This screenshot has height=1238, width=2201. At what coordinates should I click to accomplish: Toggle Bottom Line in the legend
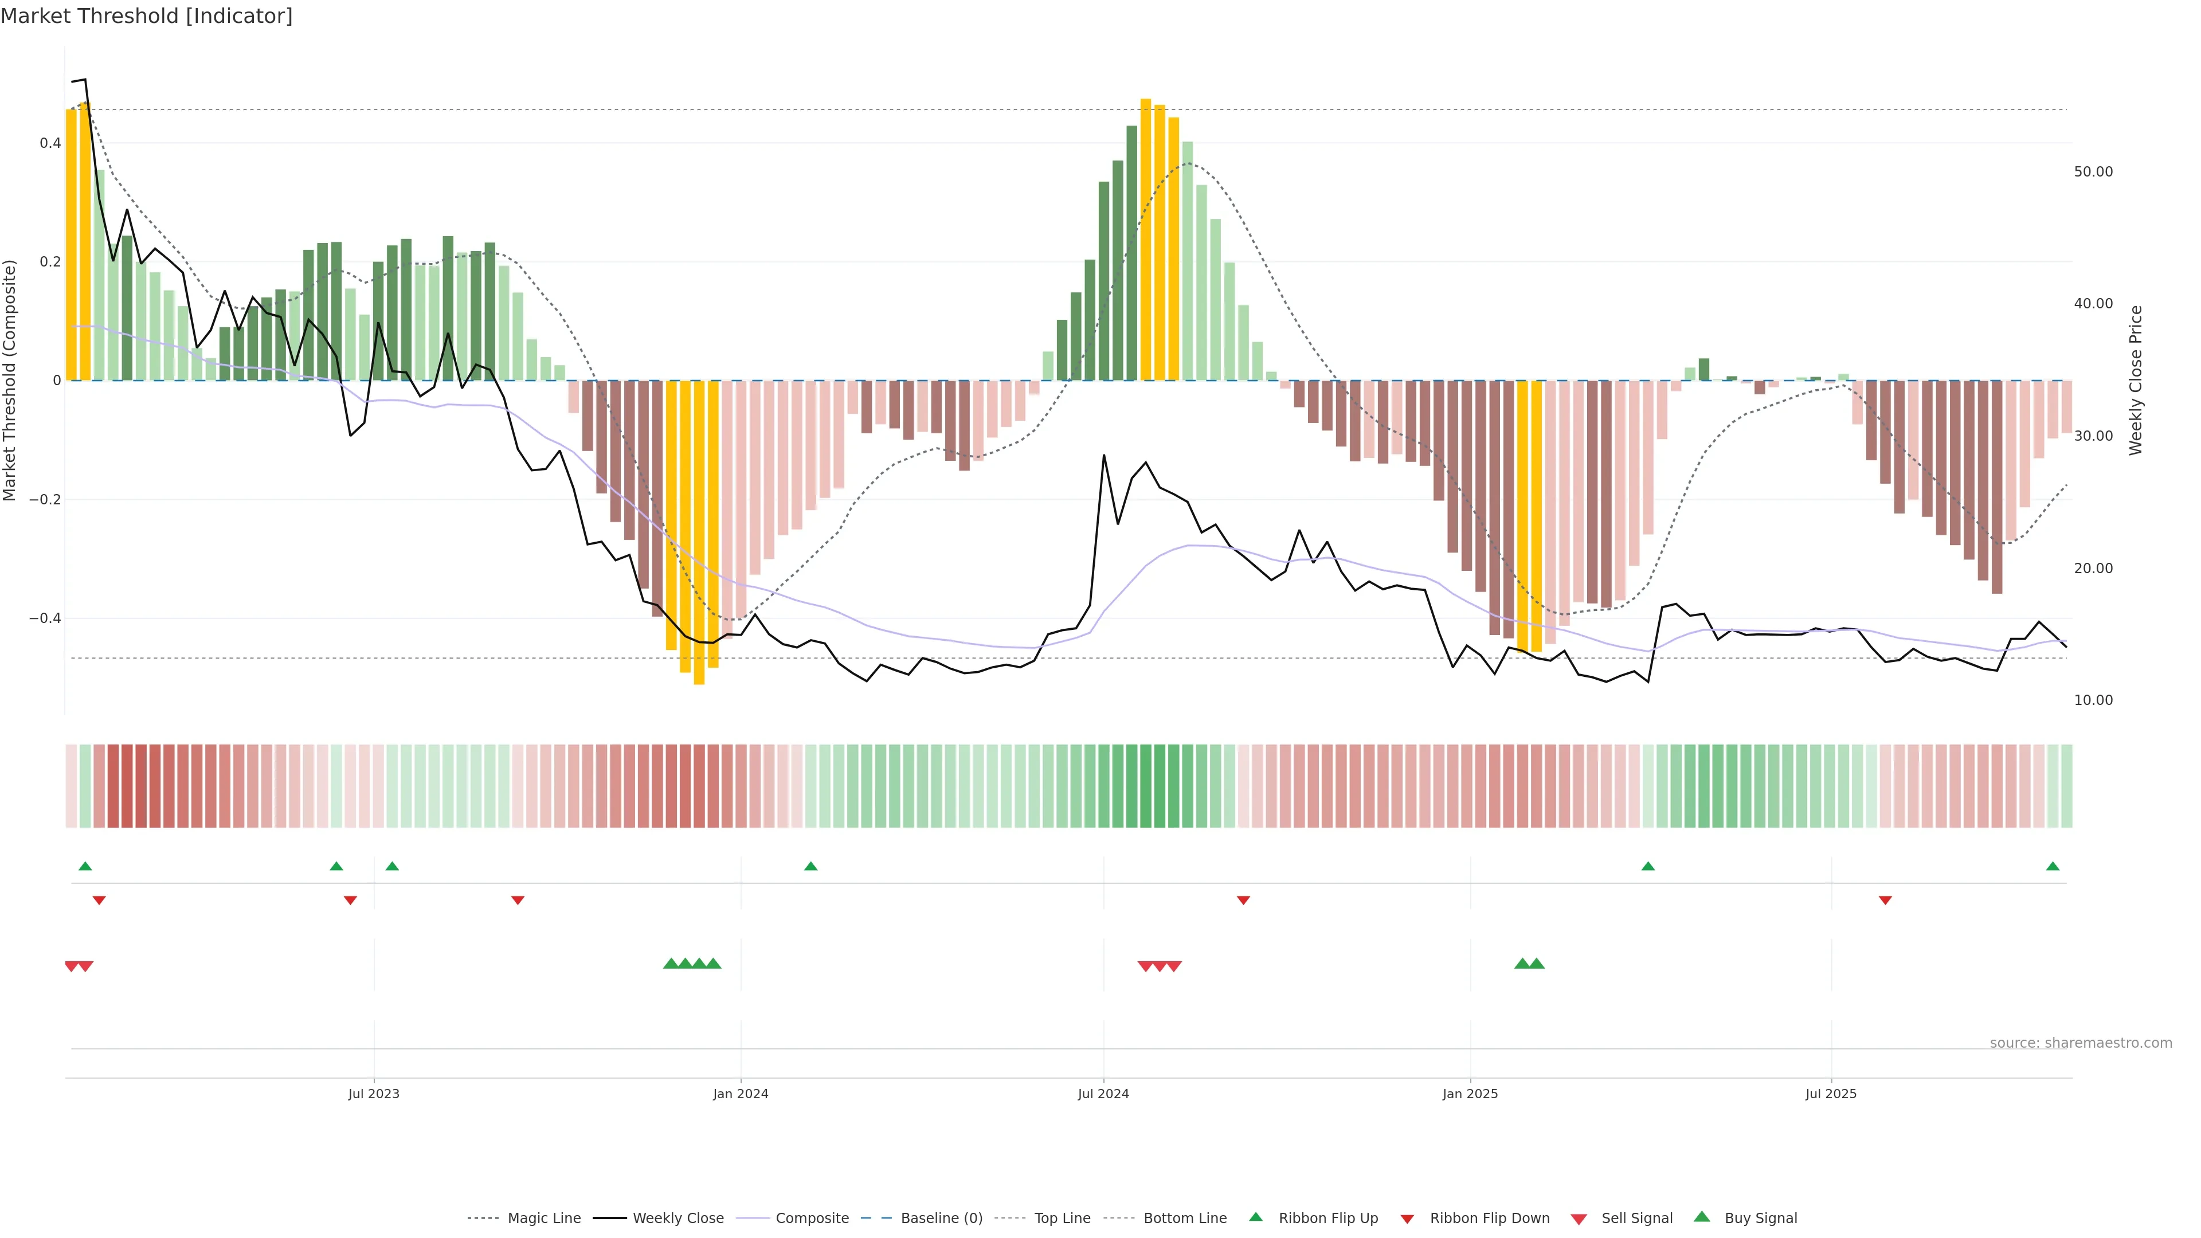click(x=1184, y=1219)
